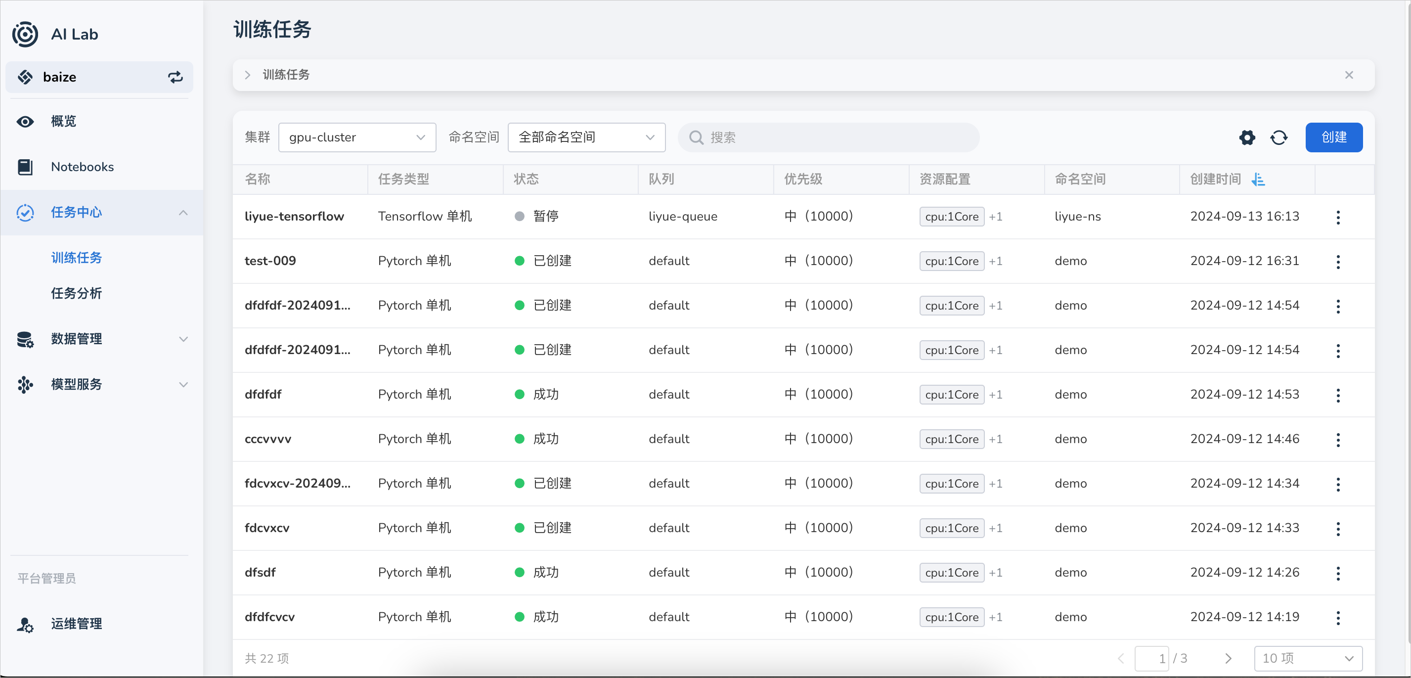Click sort icon beside 创建时间

point(1258,179)
